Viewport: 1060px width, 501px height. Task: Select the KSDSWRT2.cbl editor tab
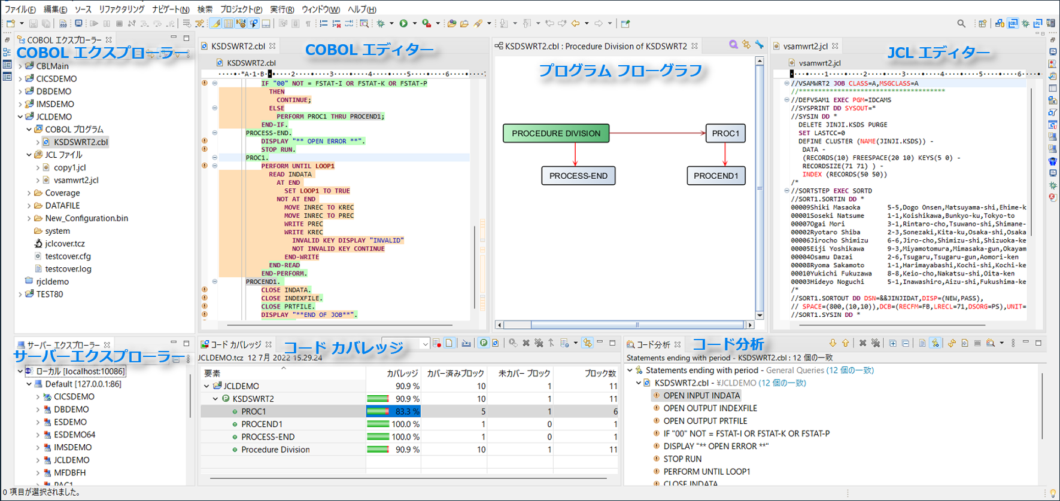point(238,46)
